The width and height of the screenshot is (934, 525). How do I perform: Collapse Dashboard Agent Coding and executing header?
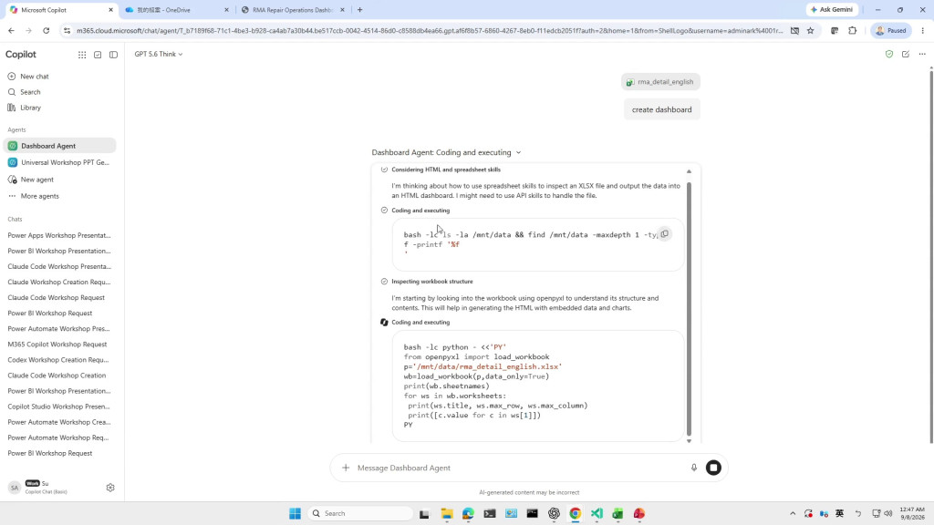click(446, 152)
